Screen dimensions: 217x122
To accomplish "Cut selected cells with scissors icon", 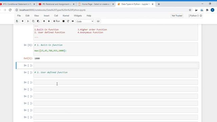I will click(28, 21).
